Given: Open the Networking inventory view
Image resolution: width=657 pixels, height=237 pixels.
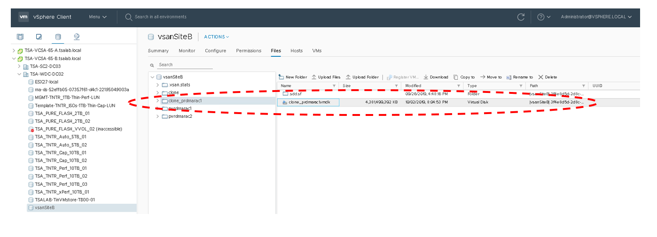Looking at the screenshot, I should (77, 37).
